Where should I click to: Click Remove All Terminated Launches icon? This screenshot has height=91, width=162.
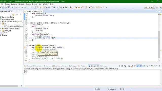click(125, 66)
